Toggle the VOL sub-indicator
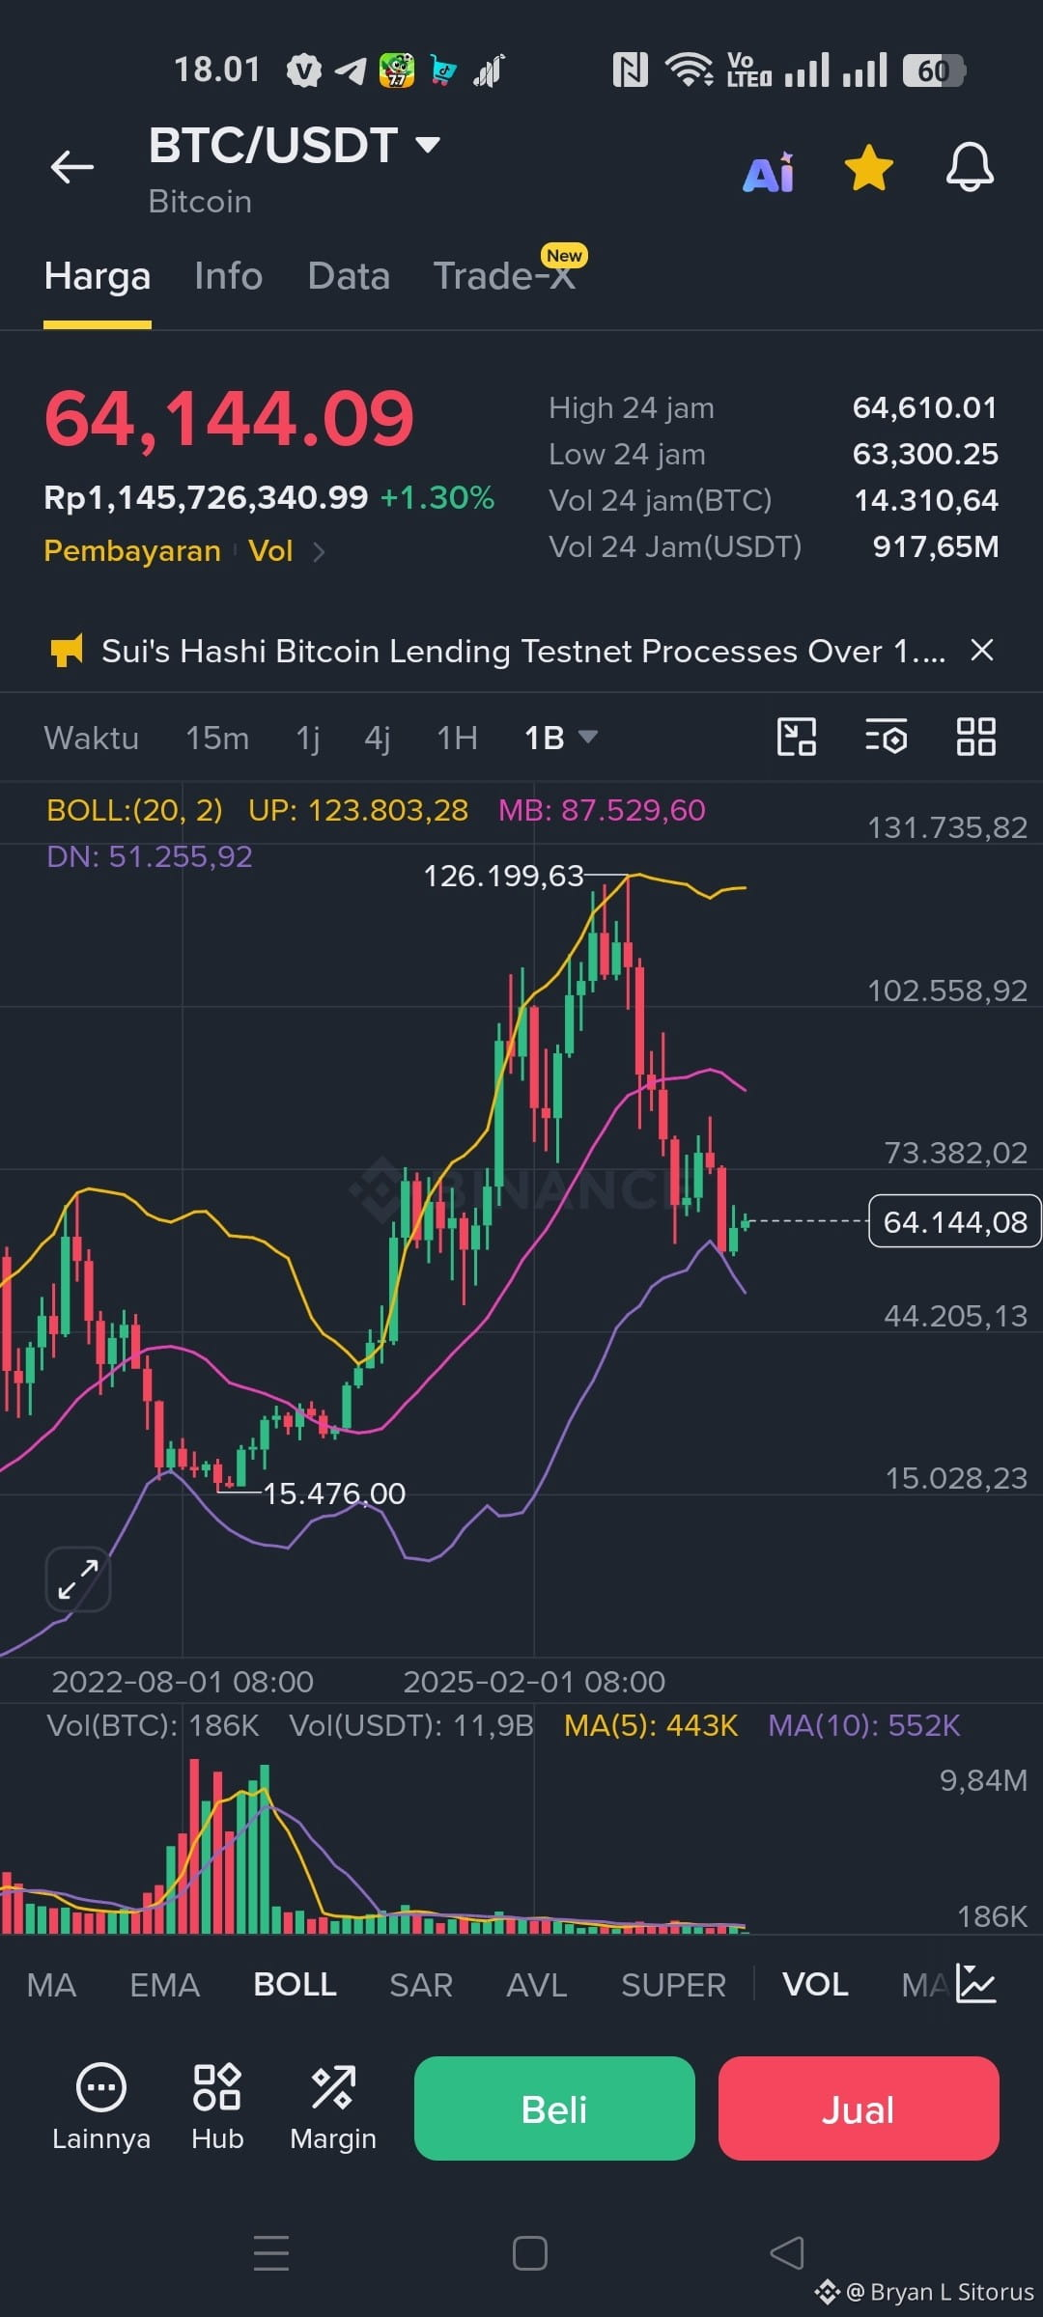 (815, 1985)
